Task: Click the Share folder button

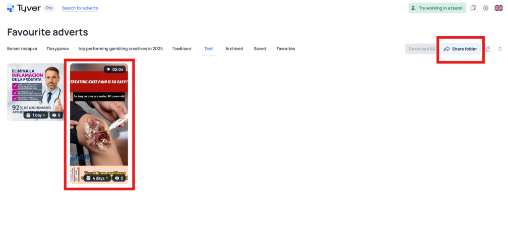Action: click(460, 49)
